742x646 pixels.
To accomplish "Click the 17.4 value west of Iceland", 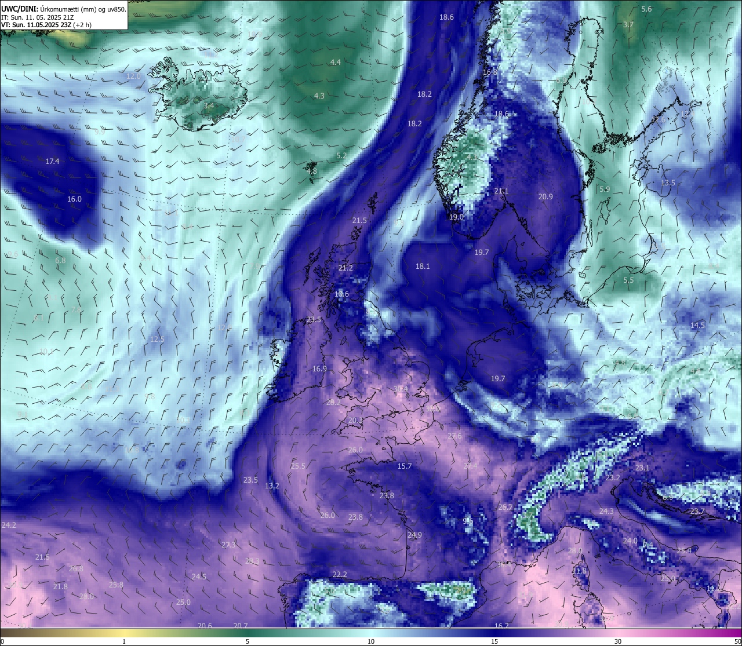I will coord(52,161).
